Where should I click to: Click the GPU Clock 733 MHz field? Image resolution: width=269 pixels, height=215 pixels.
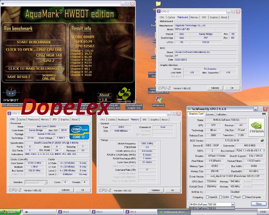tap(212, 182)
